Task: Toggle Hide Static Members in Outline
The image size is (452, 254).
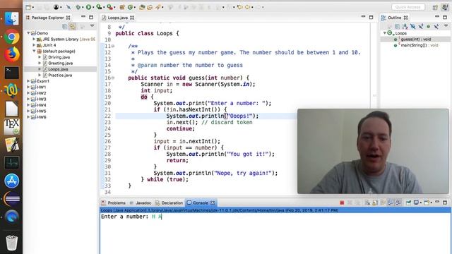Action: [421, 27]
